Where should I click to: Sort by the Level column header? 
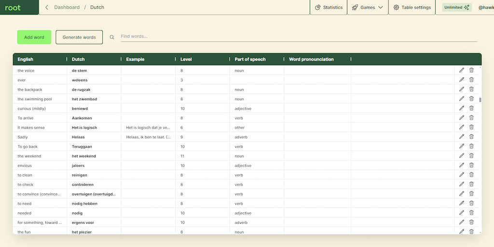(186, 59)
